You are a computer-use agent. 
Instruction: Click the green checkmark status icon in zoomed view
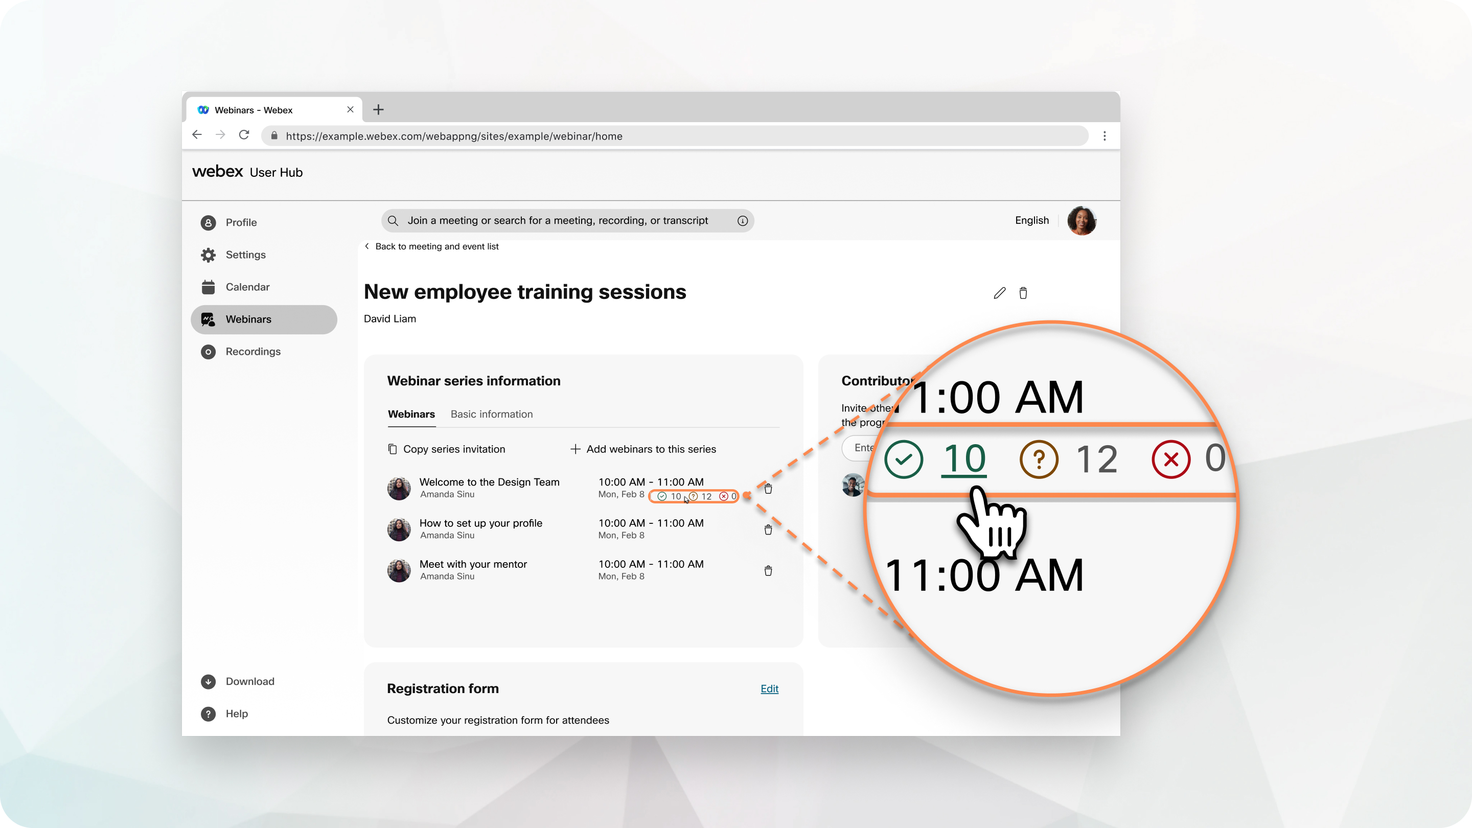903,459
